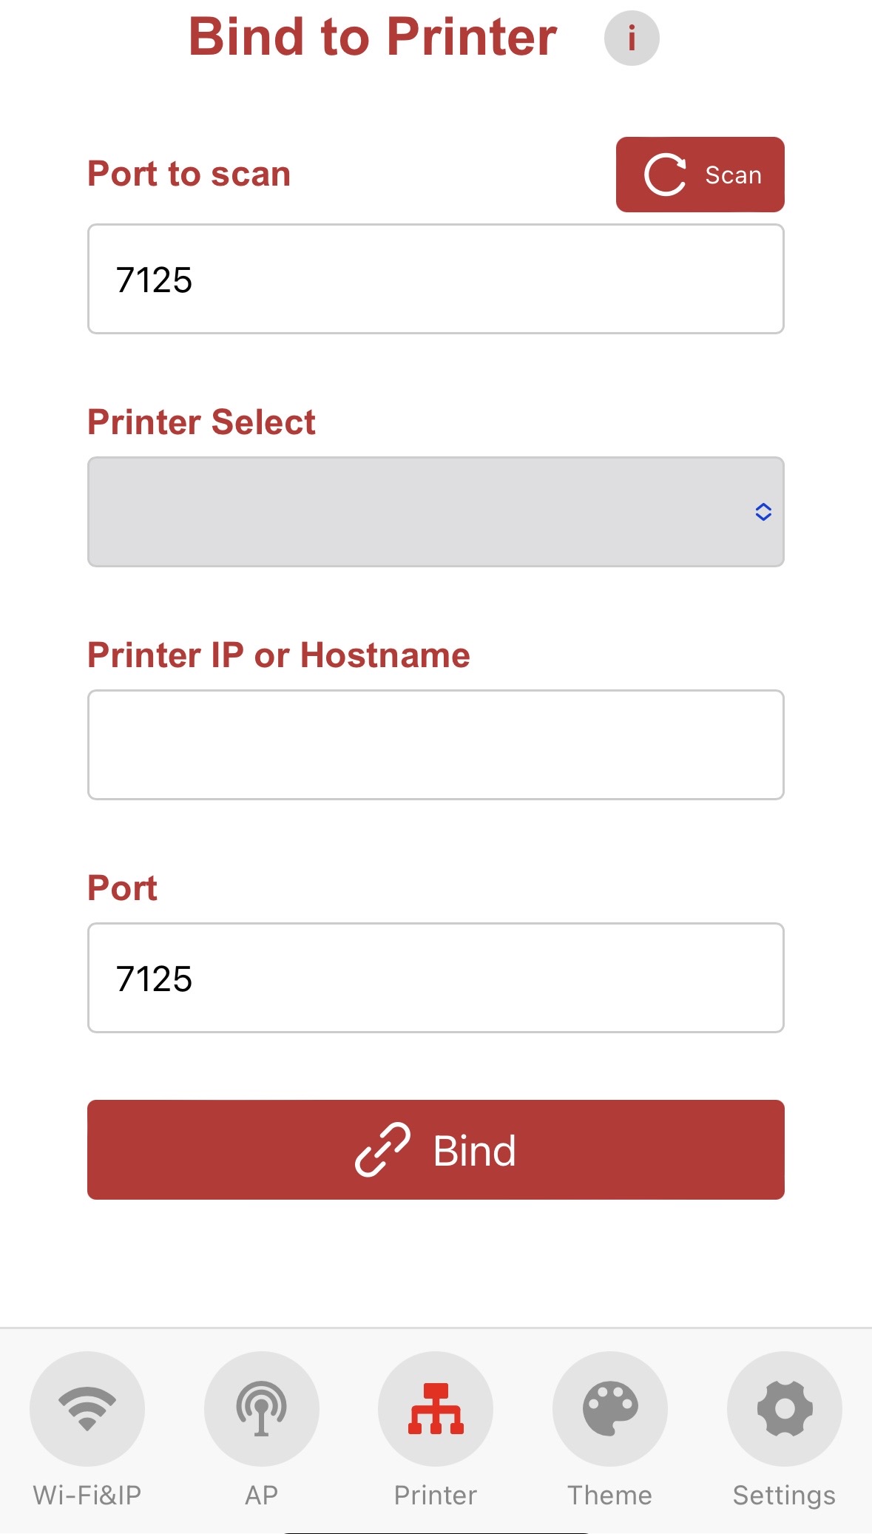Viewport: 872px width, 1534px height.
Task: Switch to the AP tab label
Action: click(x=262, y=1495)
